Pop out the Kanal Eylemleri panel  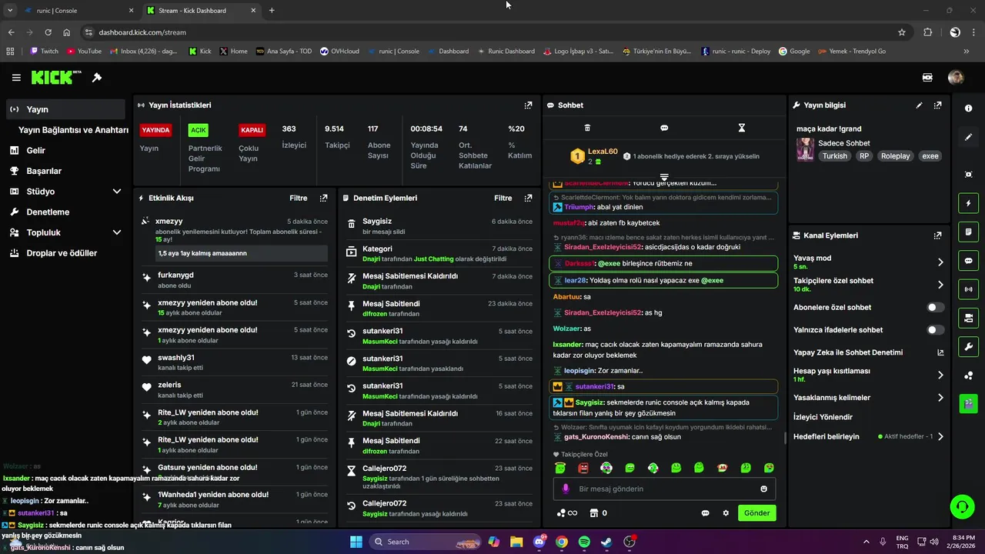[937, 235]
